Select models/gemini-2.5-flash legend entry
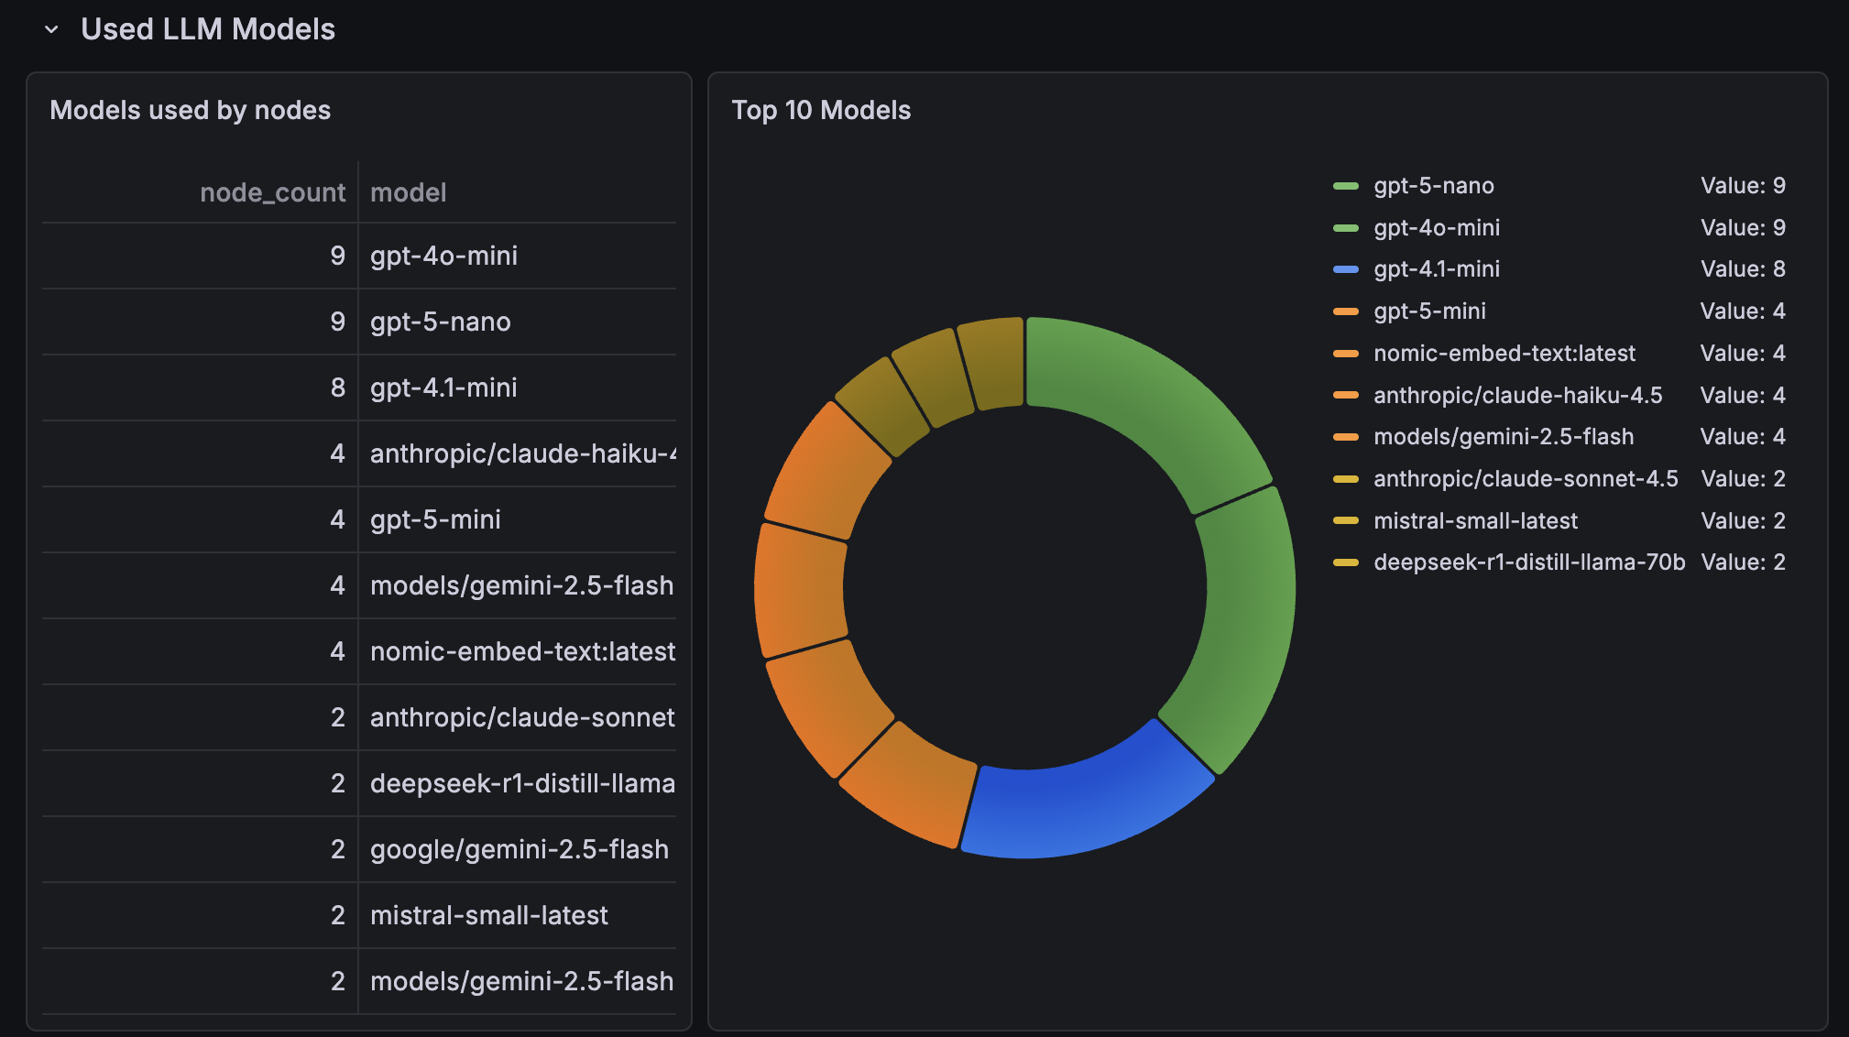The width and height of the screenshot is (1849, 1037). pos(1503,437)
